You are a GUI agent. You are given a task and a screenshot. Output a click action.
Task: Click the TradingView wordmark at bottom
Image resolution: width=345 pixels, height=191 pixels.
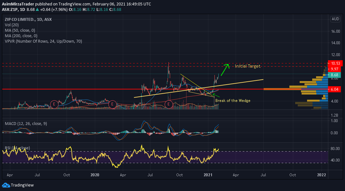[x=22, y=185]
